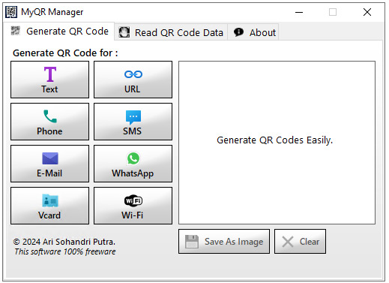The image size is (389, 283).
Task: Select the Vcard QR code option
Action: tap(49, 206)
